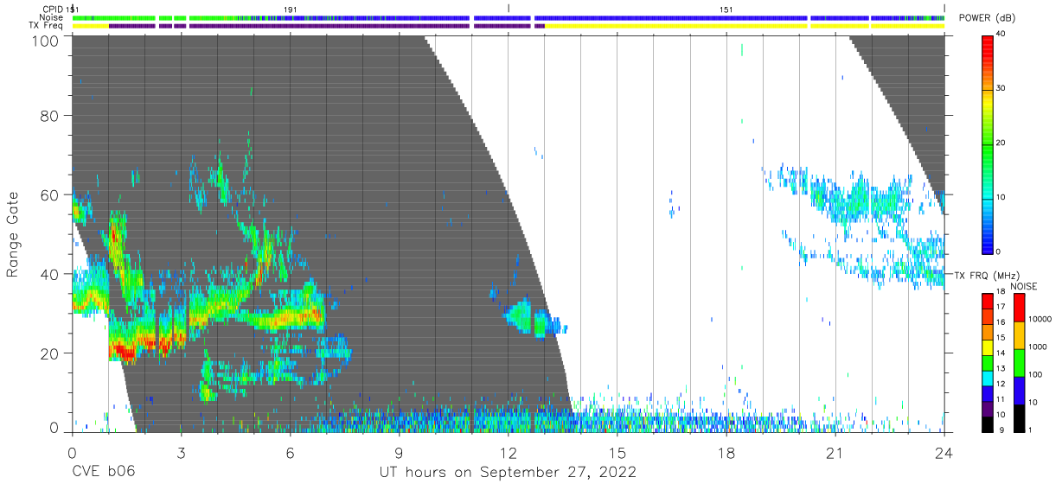Click the TX FRQ colorbar strip
Viewport: 1062px width, 490px height.
(988, 362)
